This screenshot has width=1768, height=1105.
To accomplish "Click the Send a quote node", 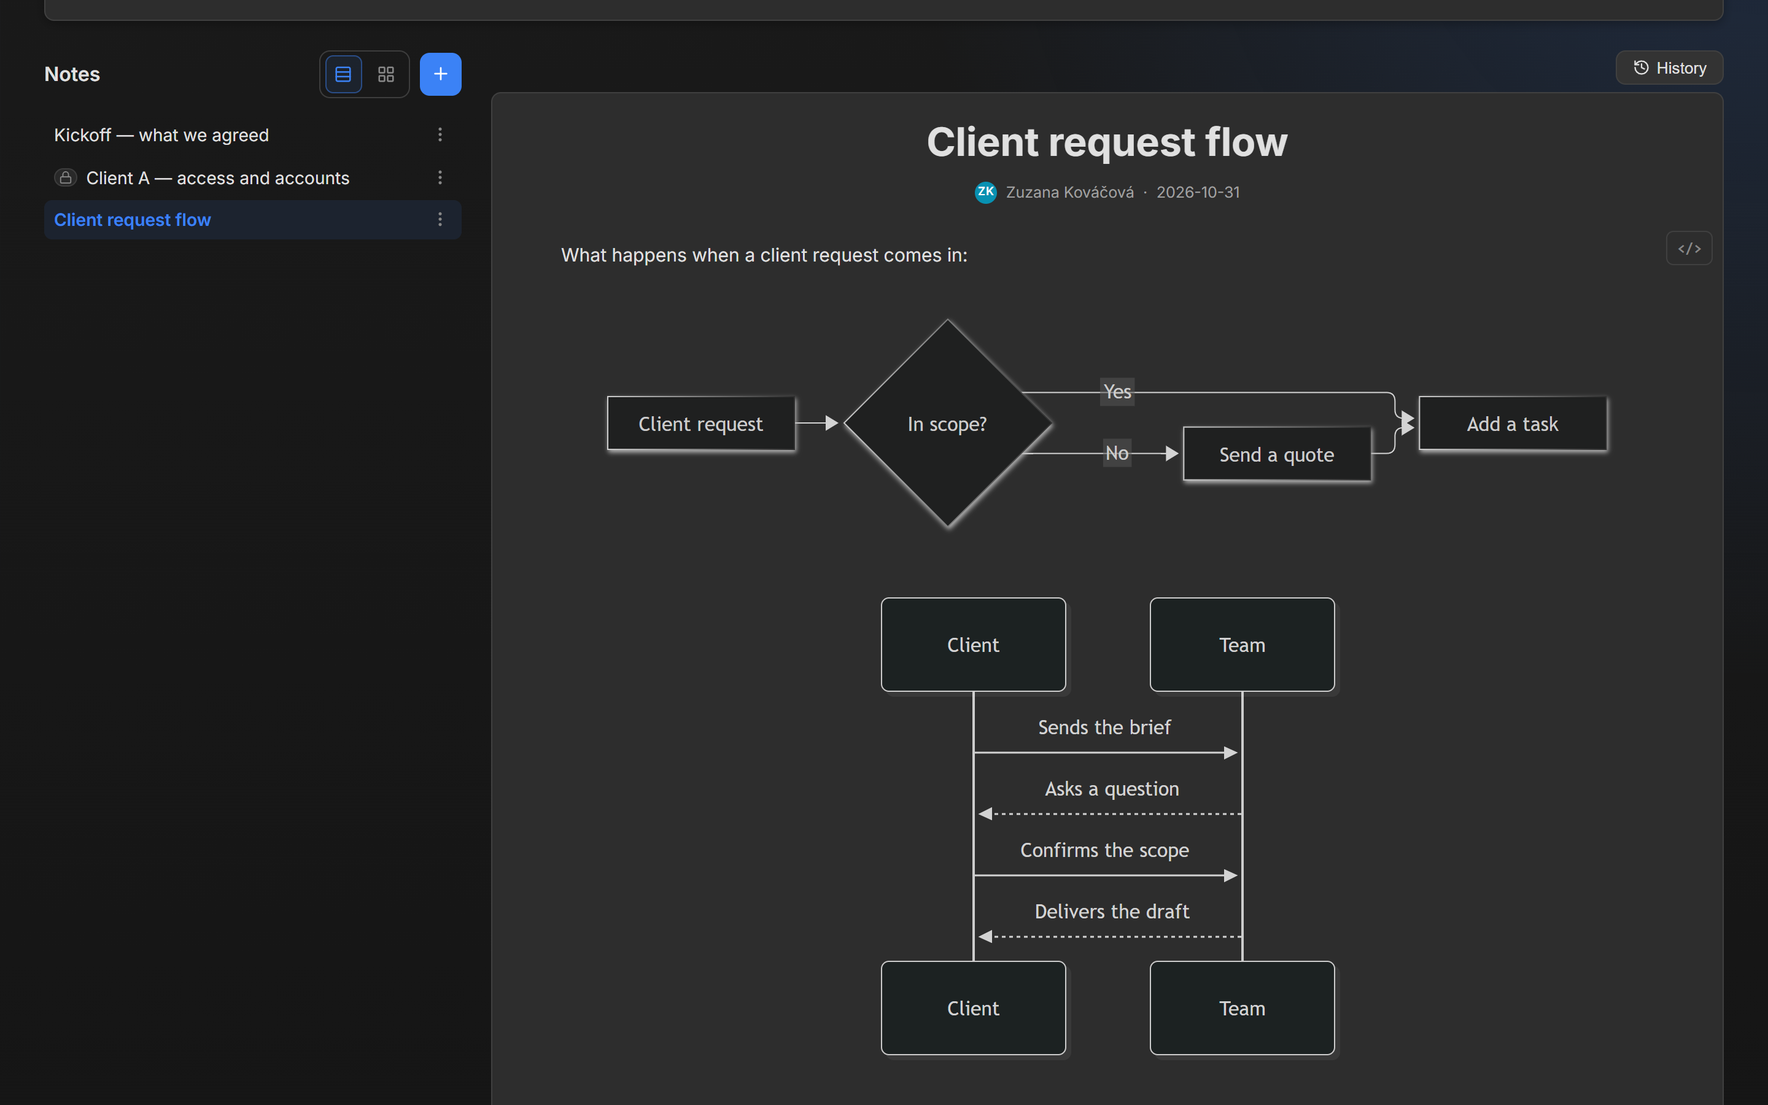I will (x=1276, y=454).
